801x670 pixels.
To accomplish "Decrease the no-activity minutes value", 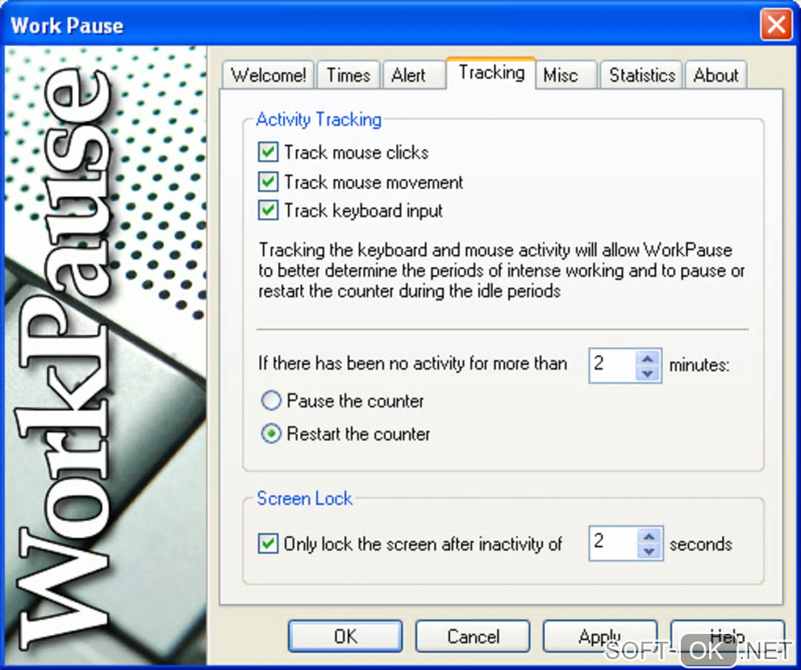I will click(648, 373).
